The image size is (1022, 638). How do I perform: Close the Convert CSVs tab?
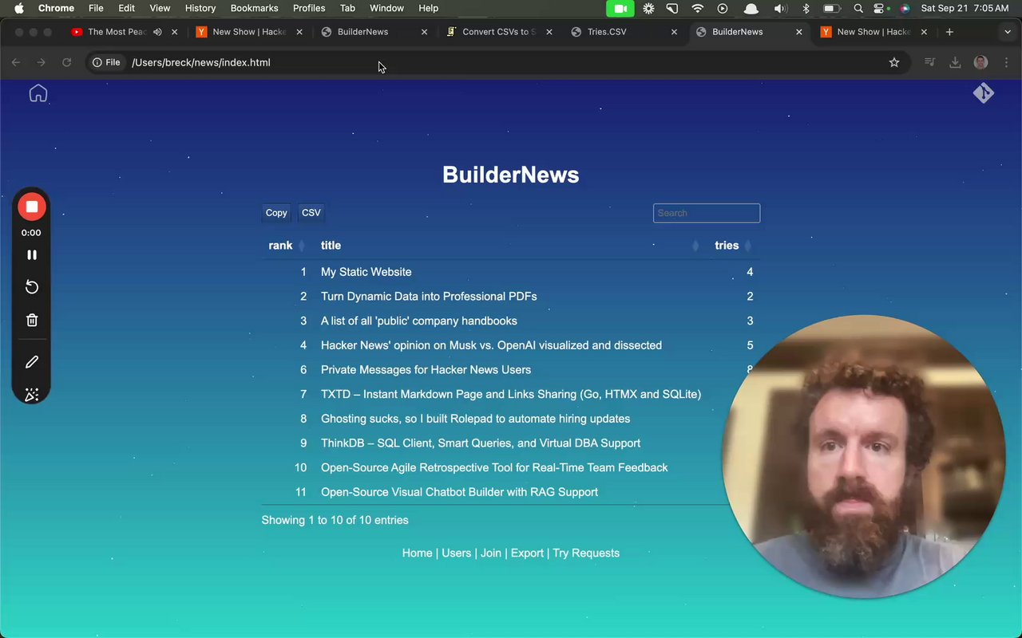coord(549,32)
